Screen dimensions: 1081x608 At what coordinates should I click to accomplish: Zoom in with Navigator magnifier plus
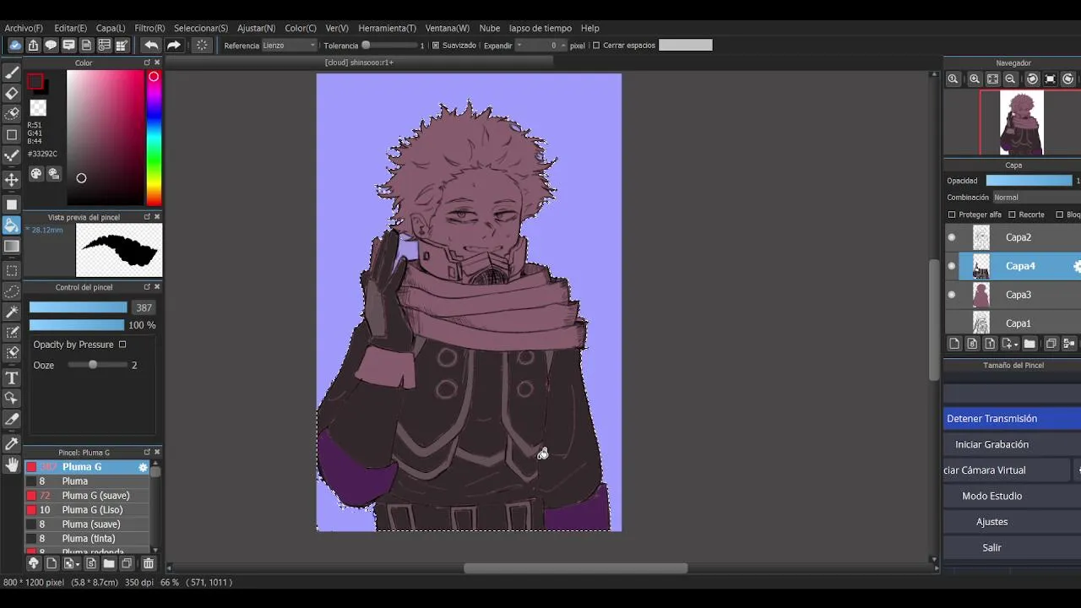[975, 79]
